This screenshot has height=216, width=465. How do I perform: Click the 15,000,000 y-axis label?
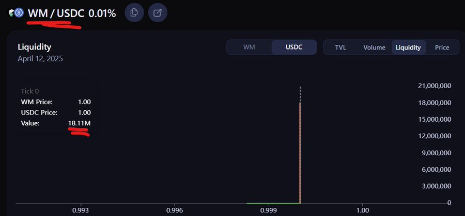coord(435,119)
